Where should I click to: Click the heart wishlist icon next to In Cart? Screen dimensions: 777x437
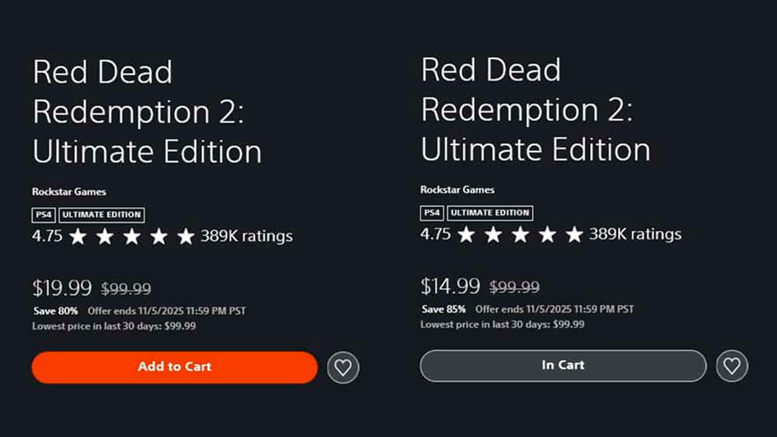[x=732, y=366]
